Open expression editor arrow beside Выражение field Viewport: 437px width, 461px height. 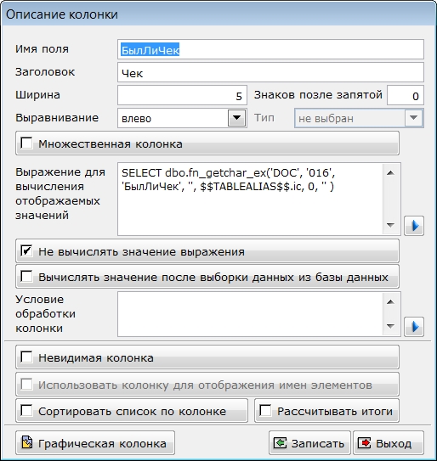(414, 226)
